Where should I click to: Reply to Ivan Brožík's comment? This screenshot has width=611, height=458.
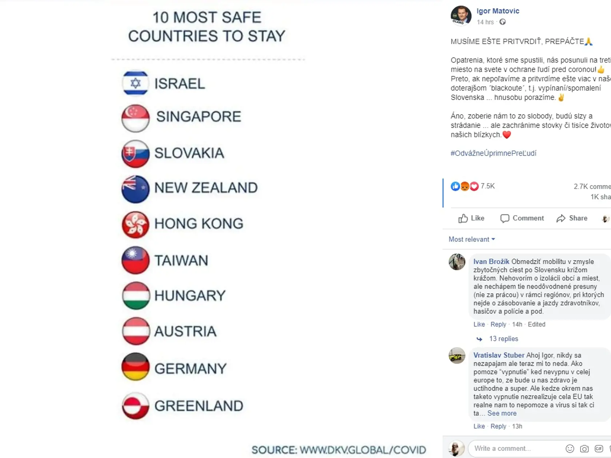point(498,324)
